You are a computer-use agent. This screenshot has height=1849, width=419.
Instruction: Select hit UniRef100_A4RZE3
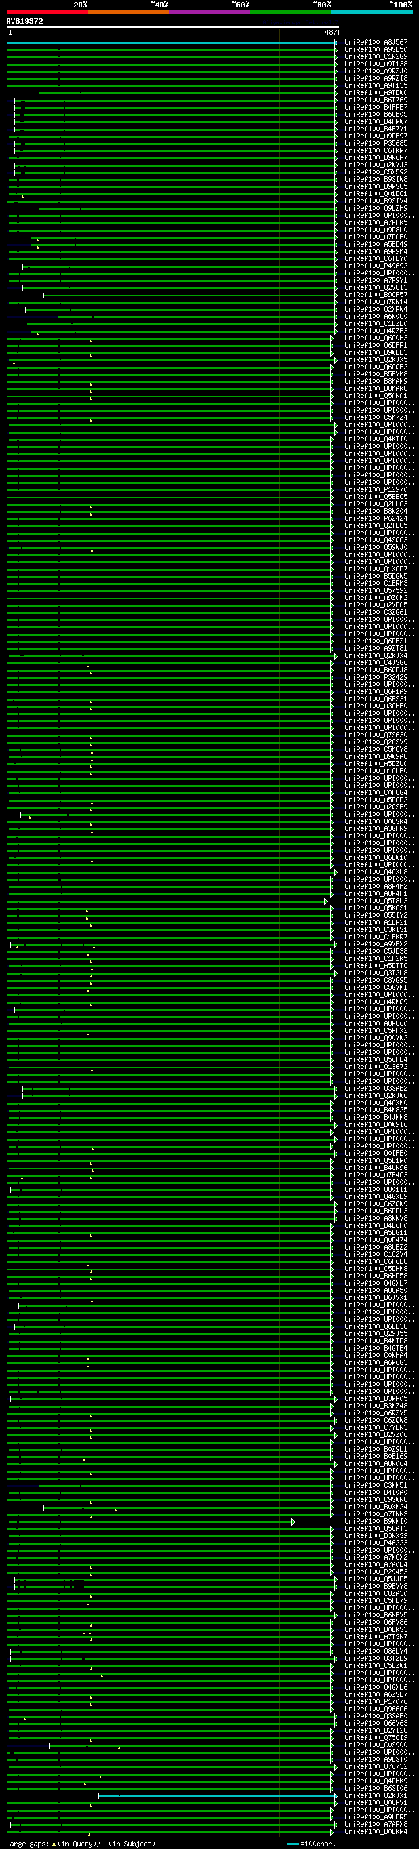coord(376,331)
